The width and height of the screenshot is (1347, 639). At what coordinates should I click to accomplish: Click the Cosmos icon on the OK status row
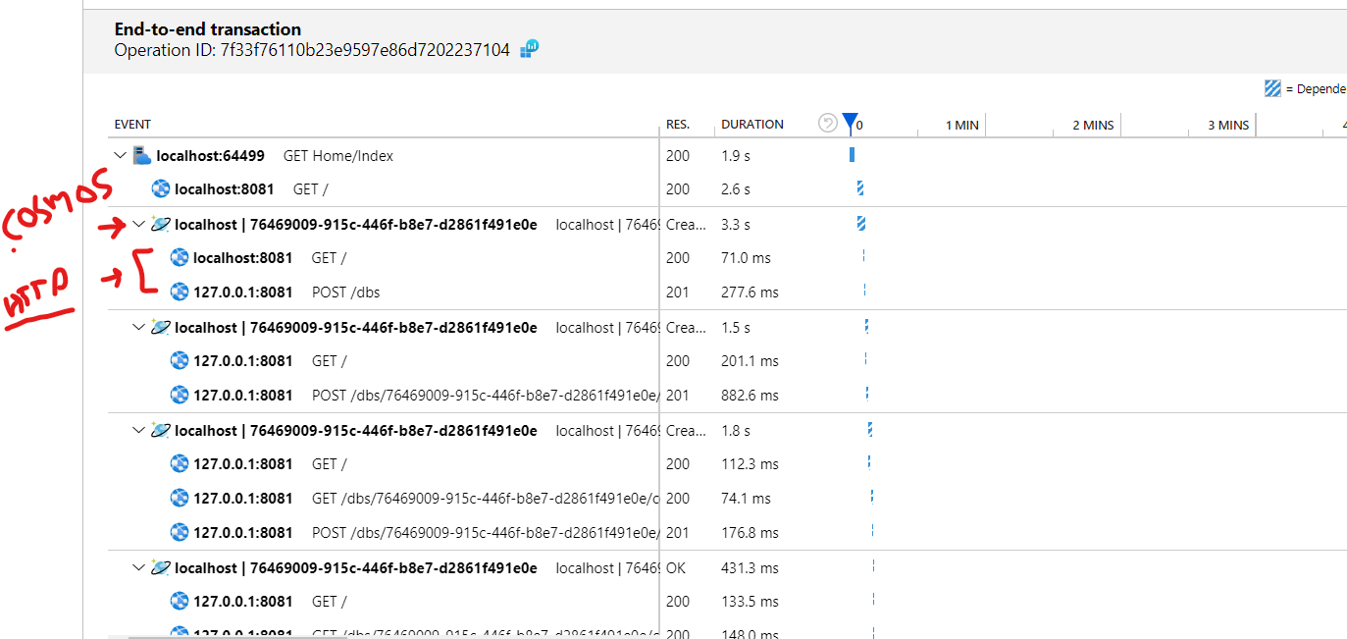click(x=159, y=566)
